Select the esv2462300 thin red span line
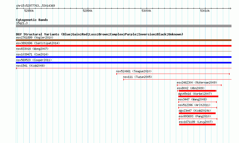The image size is (239, 143). click(199, 85)
